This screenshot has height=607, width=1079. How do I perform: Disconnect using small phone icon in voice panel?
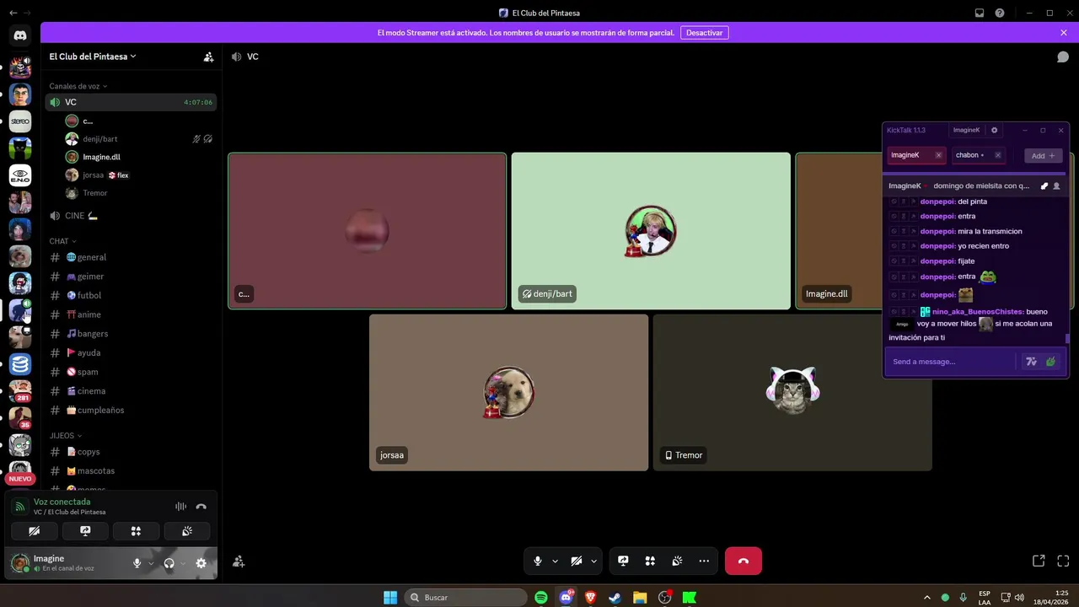pos(201,507)
